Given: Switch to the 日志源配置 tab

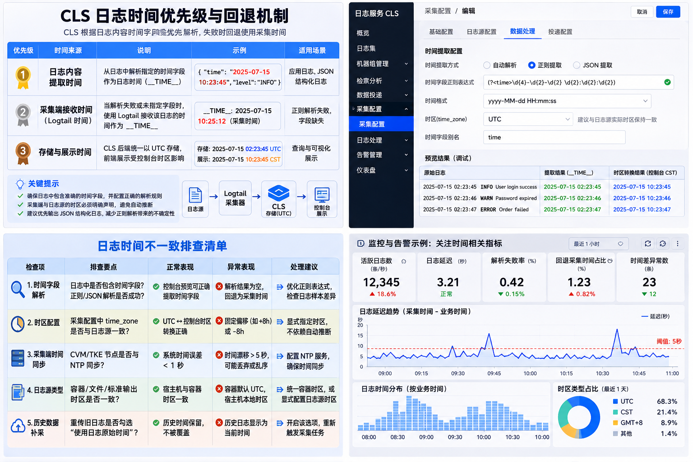Looking at the screenshot, I should pos(481,32).
